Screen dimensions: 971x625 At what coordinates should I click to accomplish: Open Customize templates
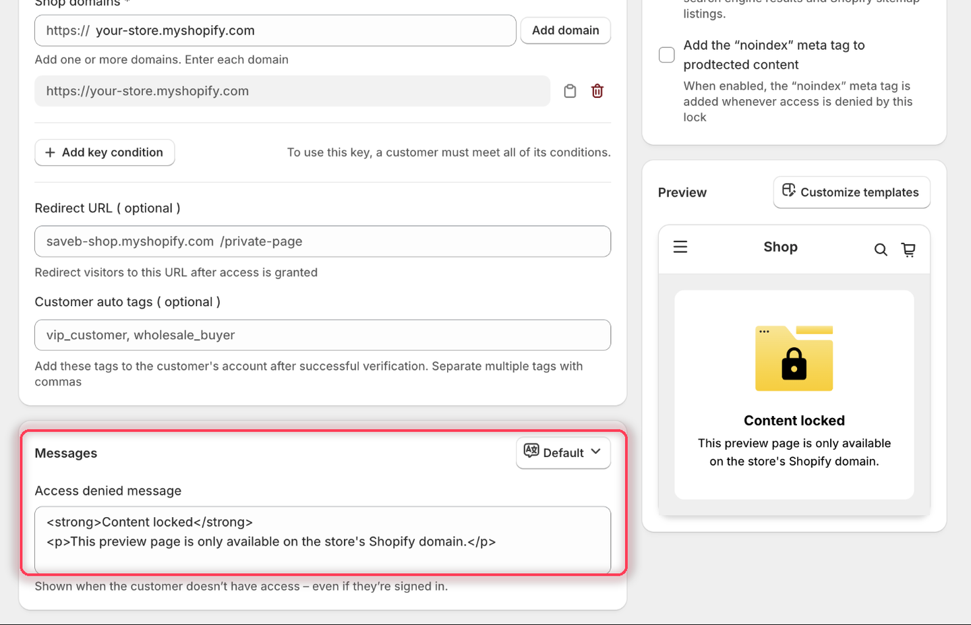[852, 192]
